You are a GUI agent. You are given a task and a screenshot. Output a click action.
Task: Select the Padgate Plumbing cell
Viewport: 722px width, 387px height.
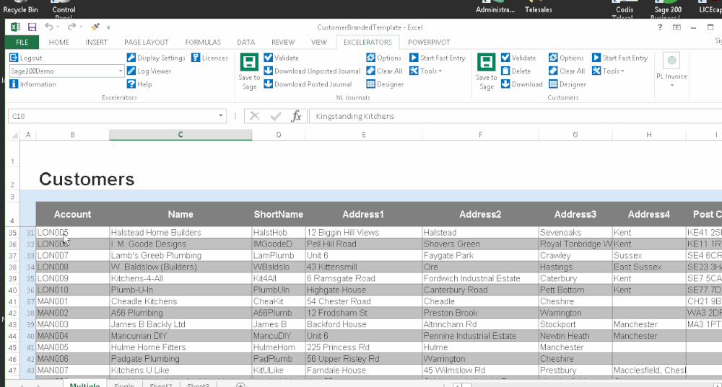click(180, 359)
